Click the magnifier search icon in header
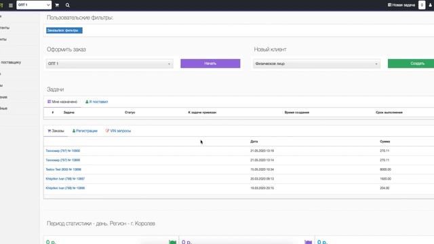 point(68,5)
